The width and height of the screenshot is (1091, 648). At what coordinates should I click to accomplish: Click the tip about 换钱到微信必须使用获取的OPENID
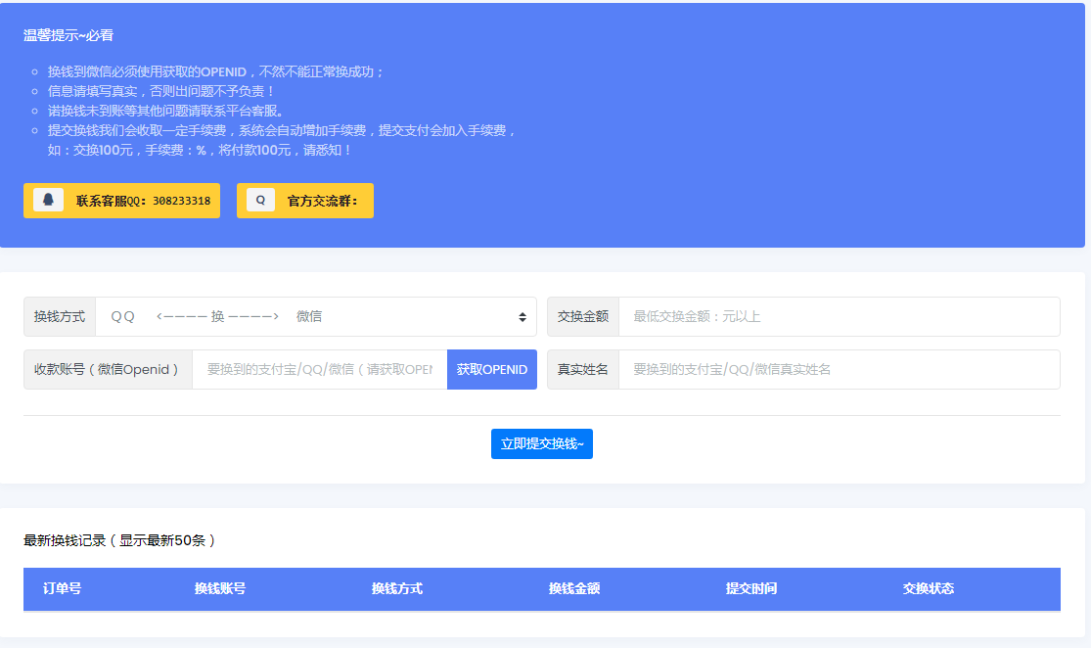click(215, 71)
